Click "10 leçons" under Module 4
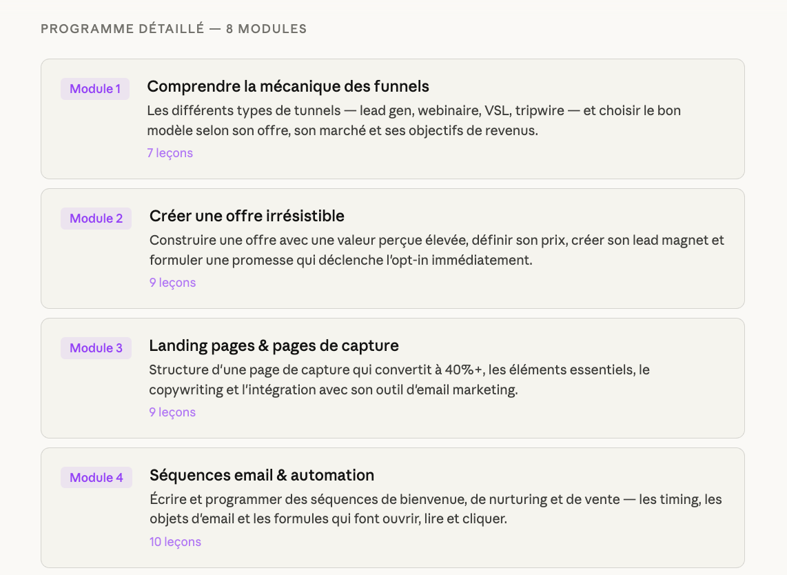Image resolution: width=787 pixels, height=575 pixels. coord(175,542)
